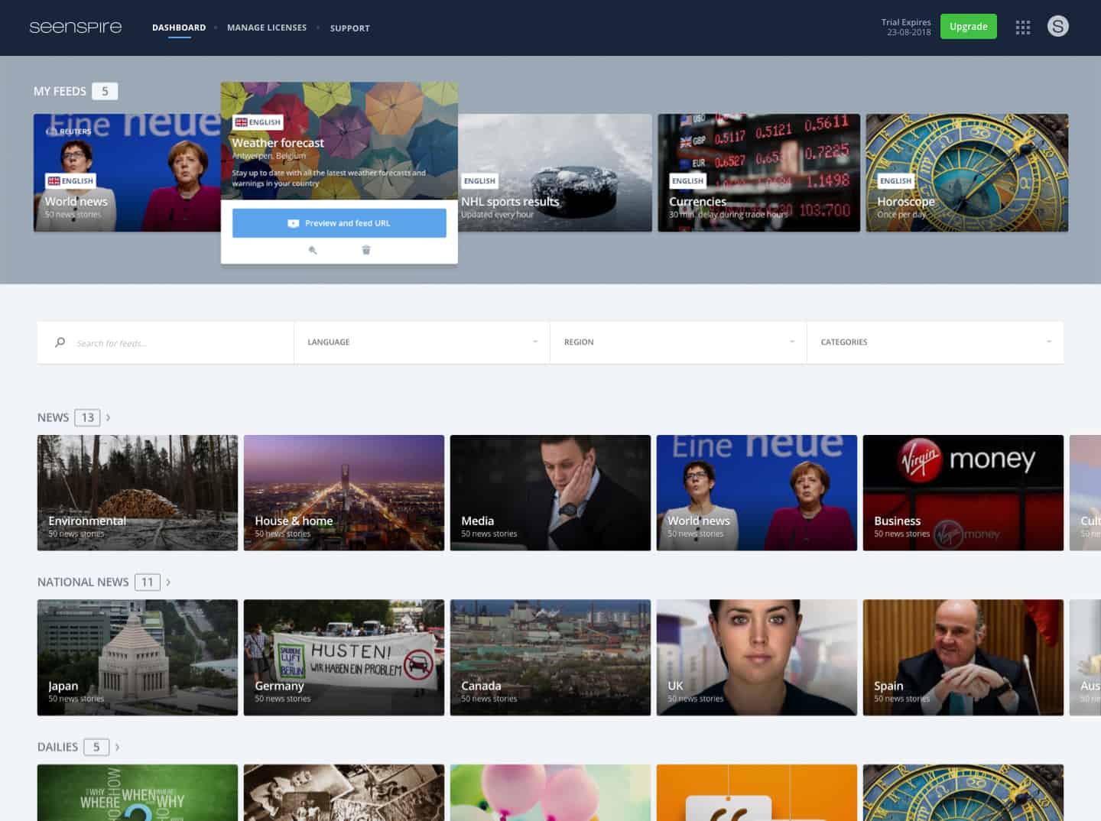Select World news card in News section
Image resolution: width=1101 pixels, height=821 pixels.
757,492
